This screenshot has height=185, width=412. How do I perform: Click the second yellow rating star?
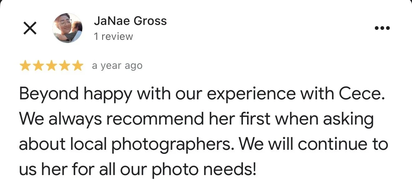[38, 66]
